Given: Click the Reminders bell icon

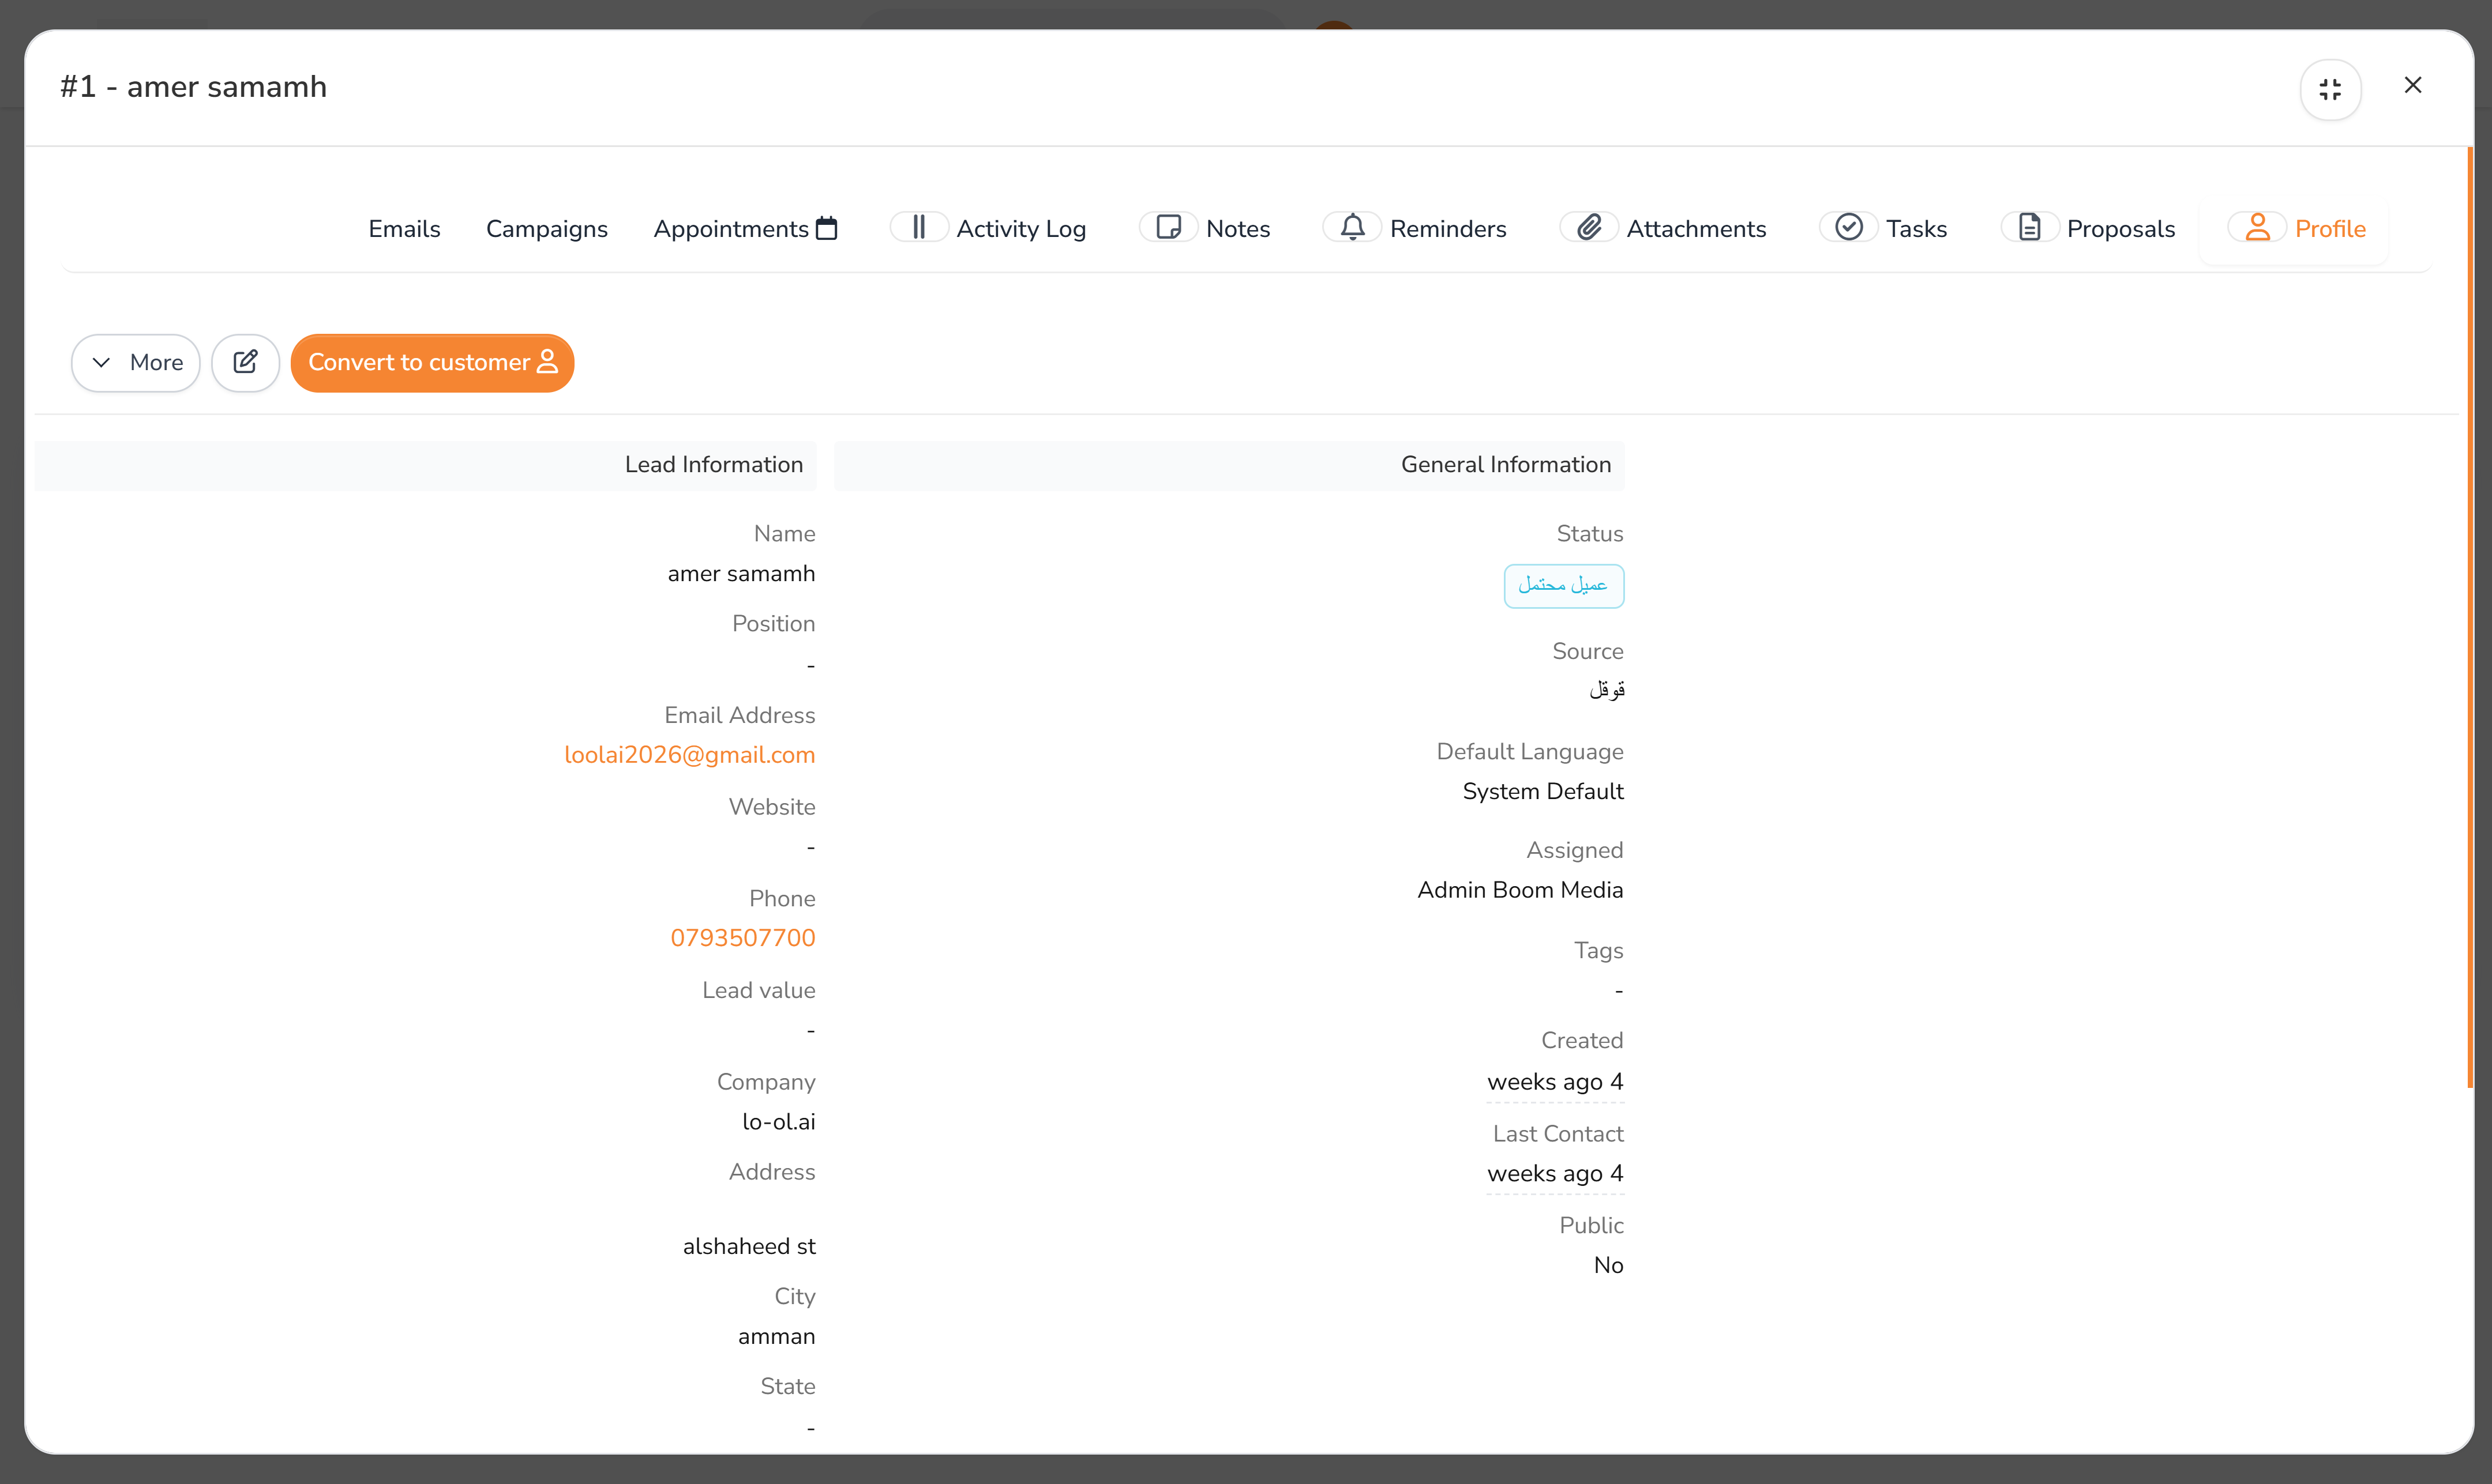Looking at the screenshot, I should click(1352, 227).
